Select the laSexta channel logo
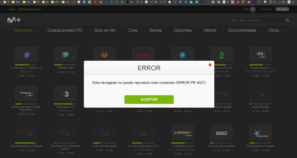 pyautogui.click(x=221, y=54)
